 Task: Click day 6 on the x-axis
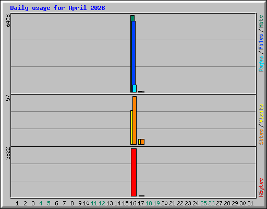tap(56, 203)
